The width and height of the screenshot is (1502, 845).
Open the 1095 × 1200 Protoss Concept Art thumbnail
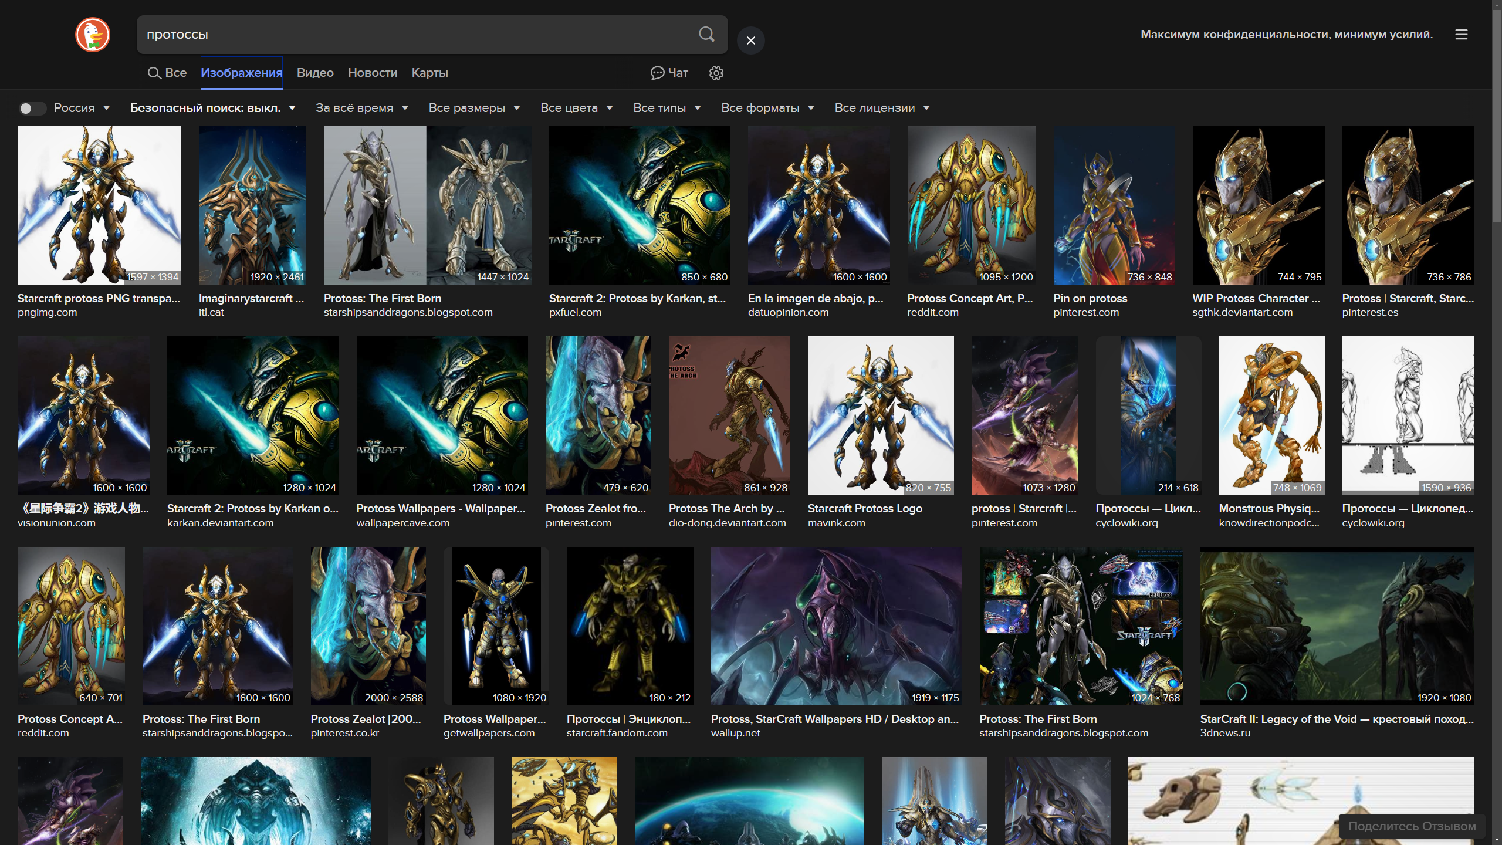tap(972, 205)
